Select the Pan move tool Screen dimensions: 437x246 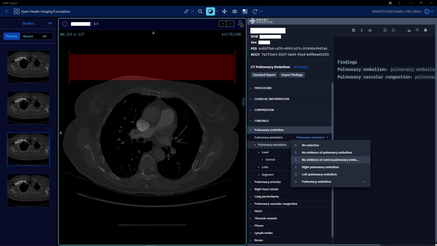tap(224, 11)
